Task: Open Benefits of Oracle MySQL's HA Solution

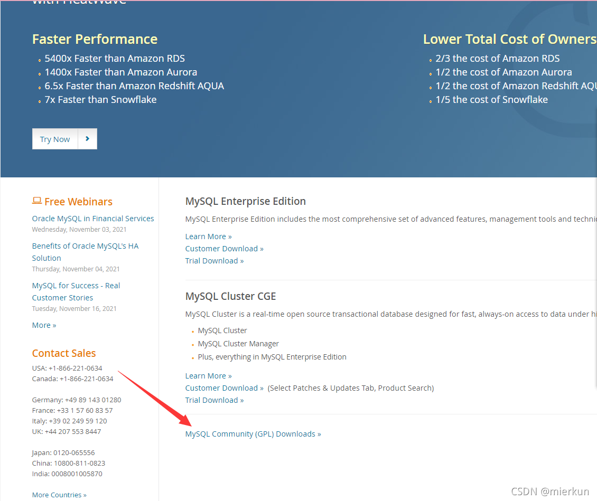Action: pos(85,252)
